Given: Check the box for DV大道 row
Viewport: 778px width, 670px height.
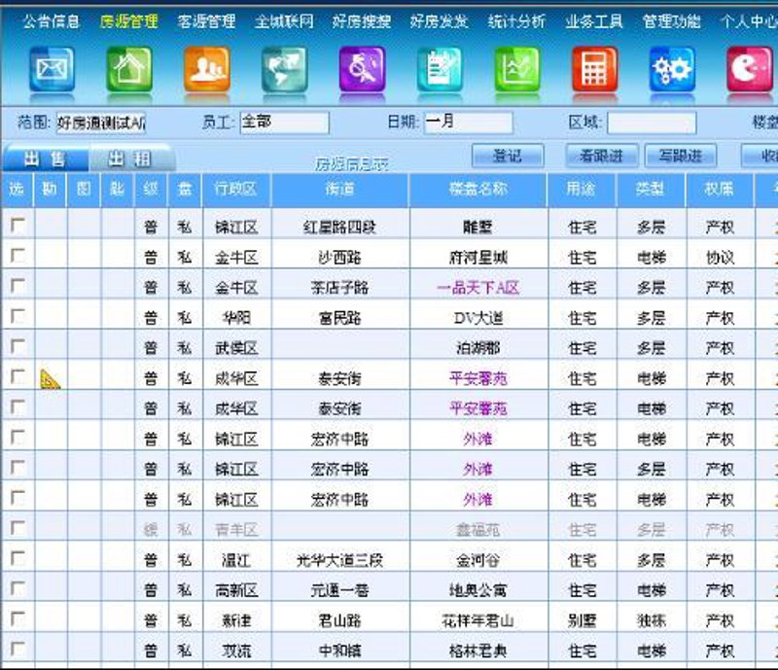Looking at the screenshot, I should pos(18,316).
